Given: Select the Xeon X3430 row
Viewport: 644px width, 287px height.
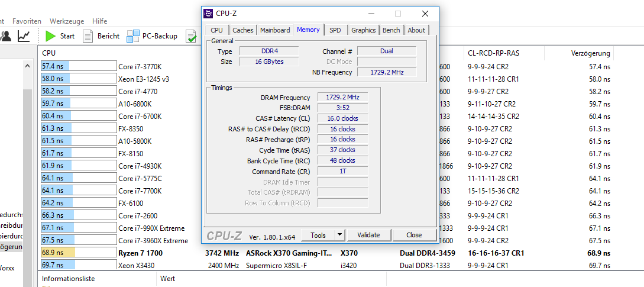Looking at the screenshot, I should click(x=327, y=265).
